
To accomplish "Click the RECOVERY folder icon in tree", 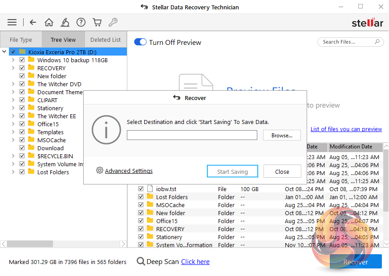I will point(31,68).
